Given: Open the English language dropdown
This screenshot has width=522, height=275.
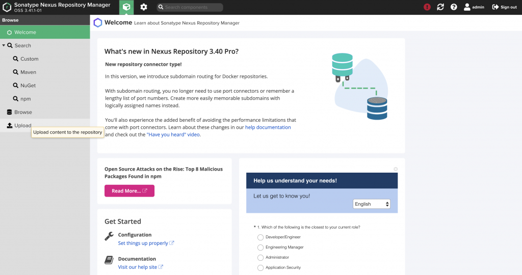Looking at the screenshot, I should click(372, 204).
